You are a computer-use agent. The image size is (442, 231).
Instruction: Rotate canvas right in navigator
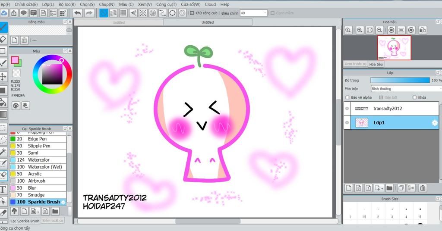coord(411,30)
